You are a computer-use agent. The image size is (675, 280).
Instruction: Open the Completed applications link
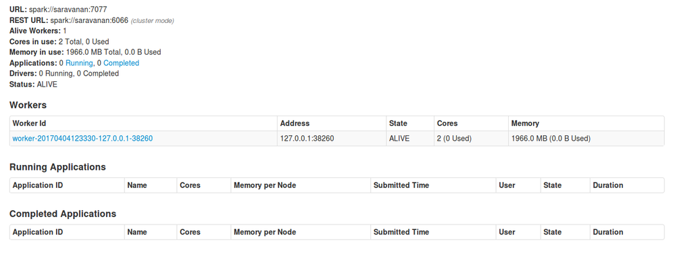[x=121, y=63]
